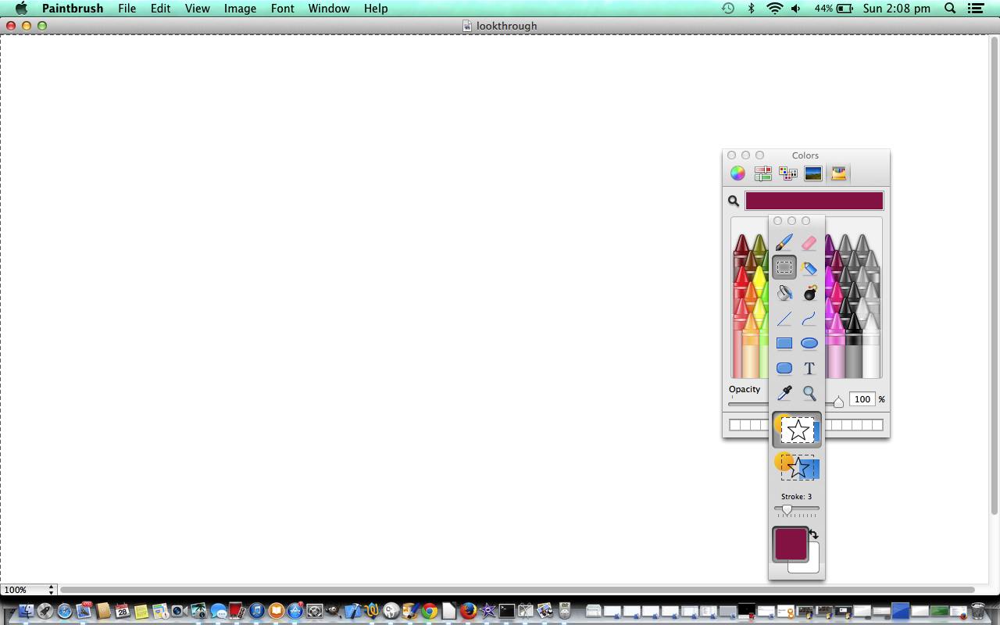Open the Wi-Fi status menu
The height and width of the screenshot is (625, 1000).
click(x=774, y=9)
